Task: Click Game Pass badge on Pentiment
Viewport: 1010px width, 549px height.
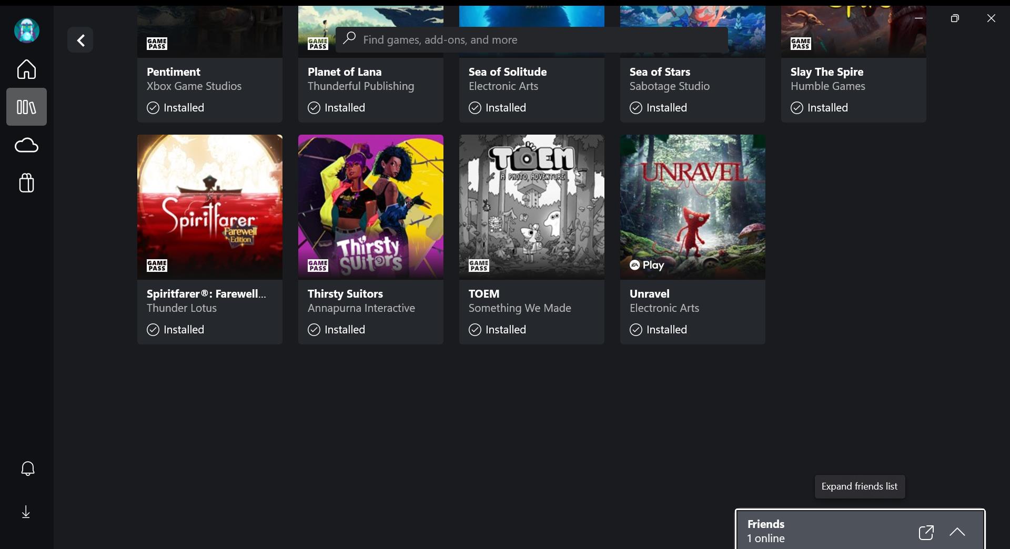Action: (157, 44)
